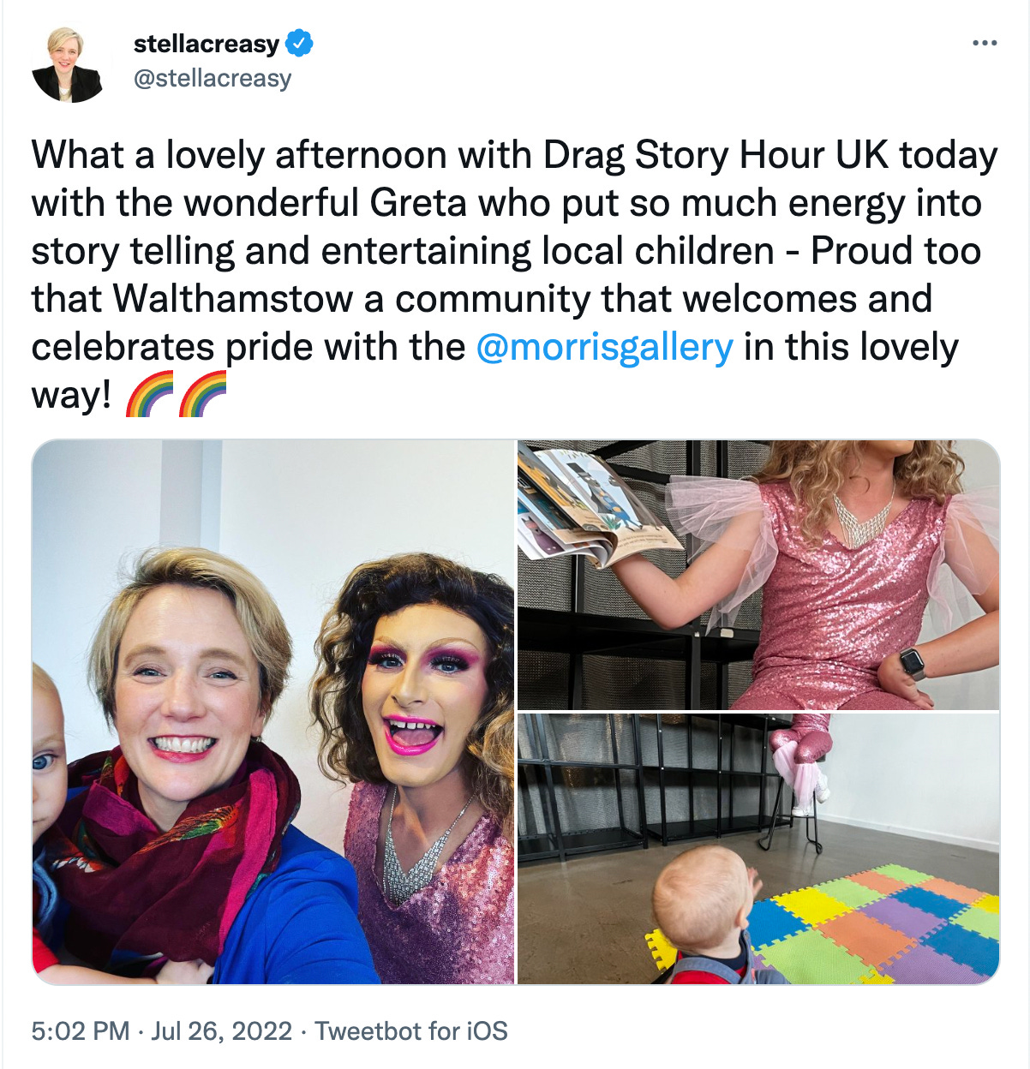Open the three-dot more options menu
Screen dimensions: 1030x1069
click(985, 43)
